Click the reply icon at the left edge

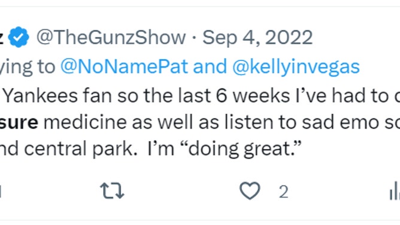[x=1, y=191]
